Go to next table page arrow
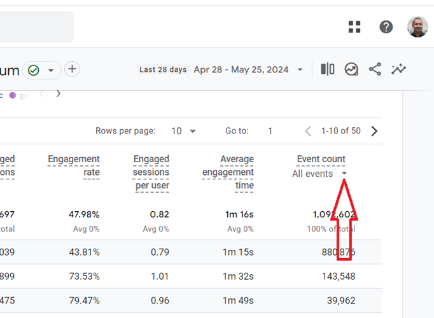This screenshot has width=434, height=318. click(x=374, y=131)
